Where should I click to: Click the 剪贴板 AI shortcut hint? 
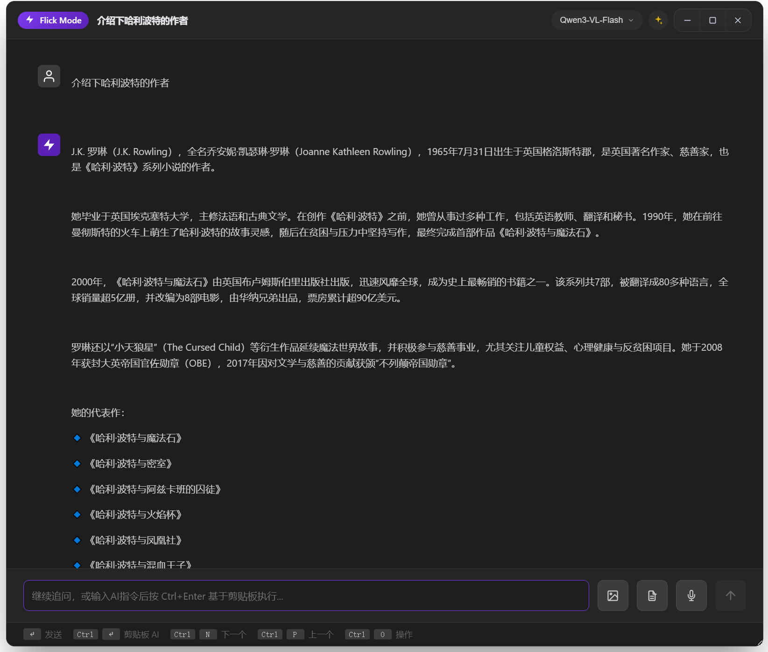pyautogui.click(x=116, y=634)
